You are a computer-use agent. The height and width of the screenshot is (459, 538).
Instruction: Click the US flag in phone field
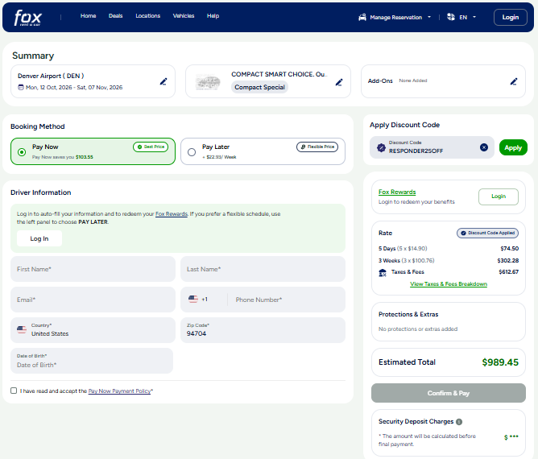(x=193, y=299)
